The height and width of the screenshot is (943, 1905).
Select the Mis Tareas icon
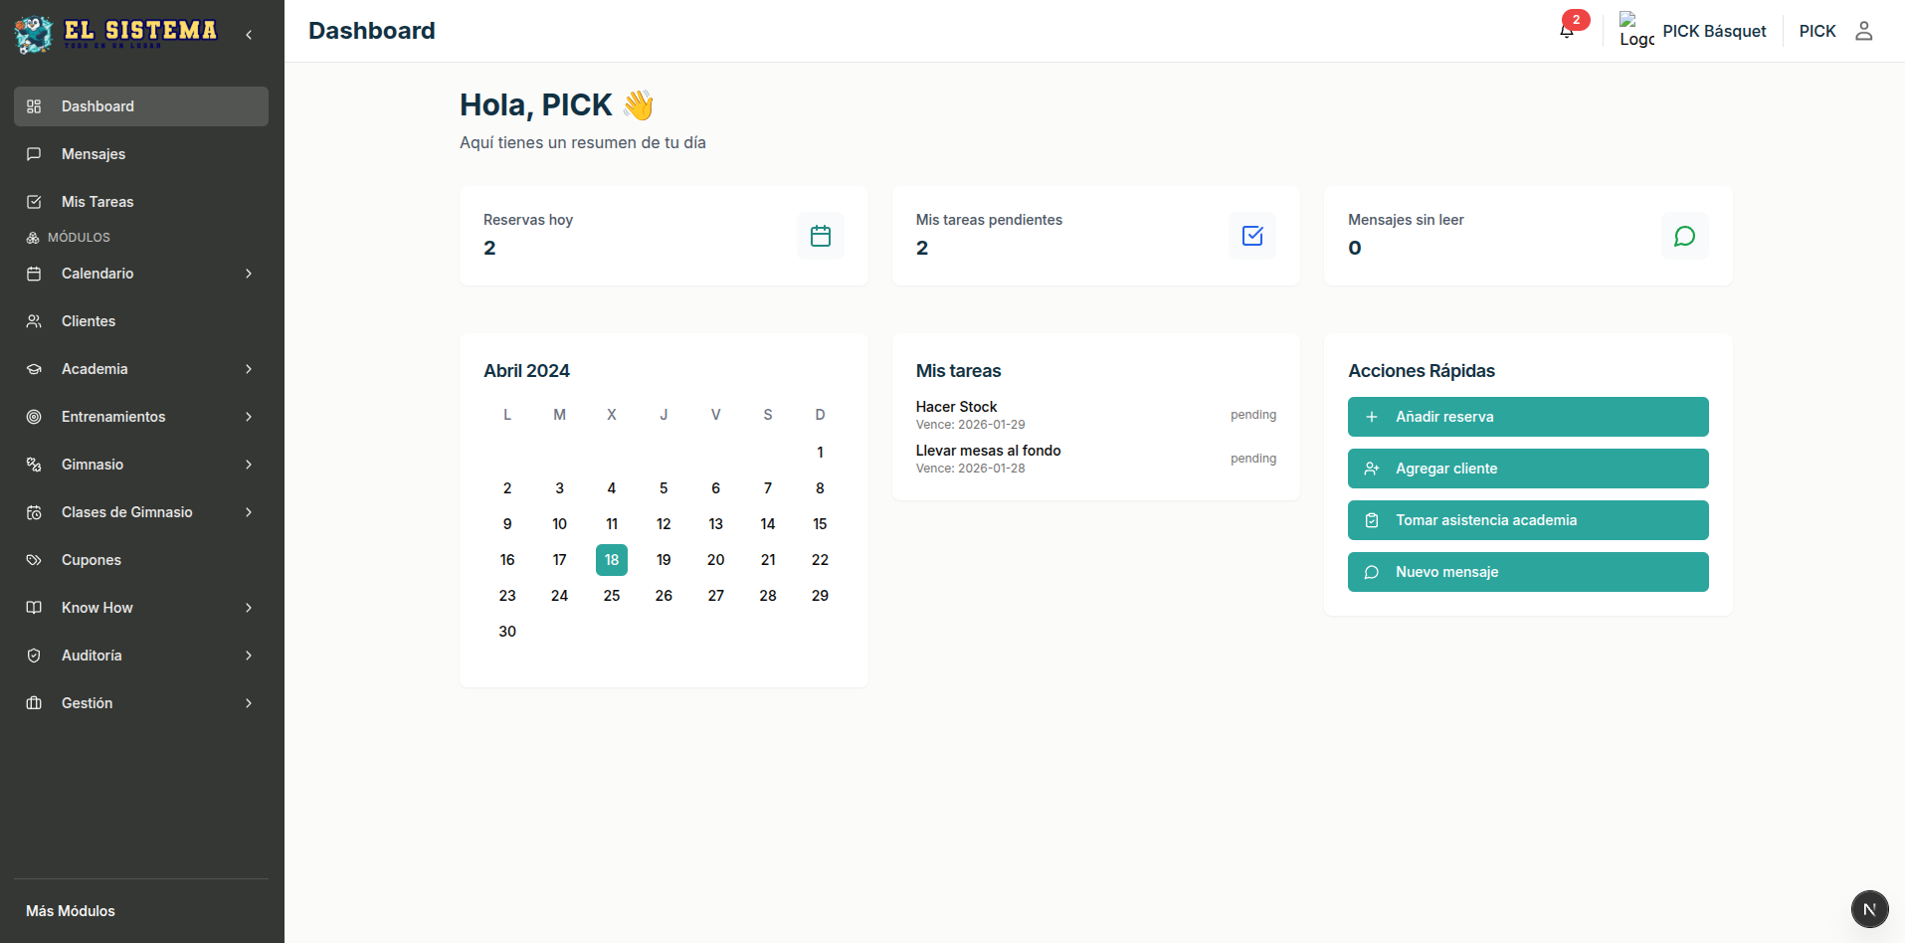(35, 201)
